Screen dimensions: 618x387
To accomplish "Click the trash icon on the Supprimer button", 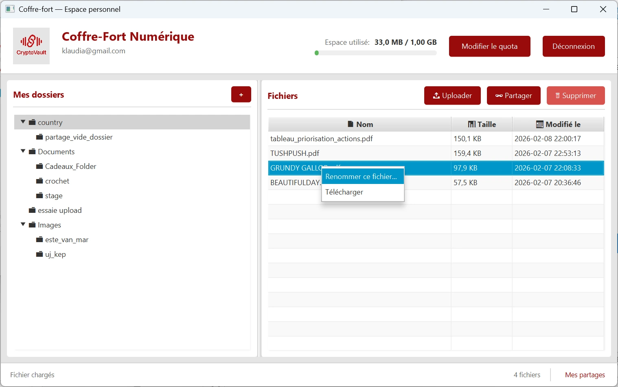I will pyautogui.click(x=558, y=95).
